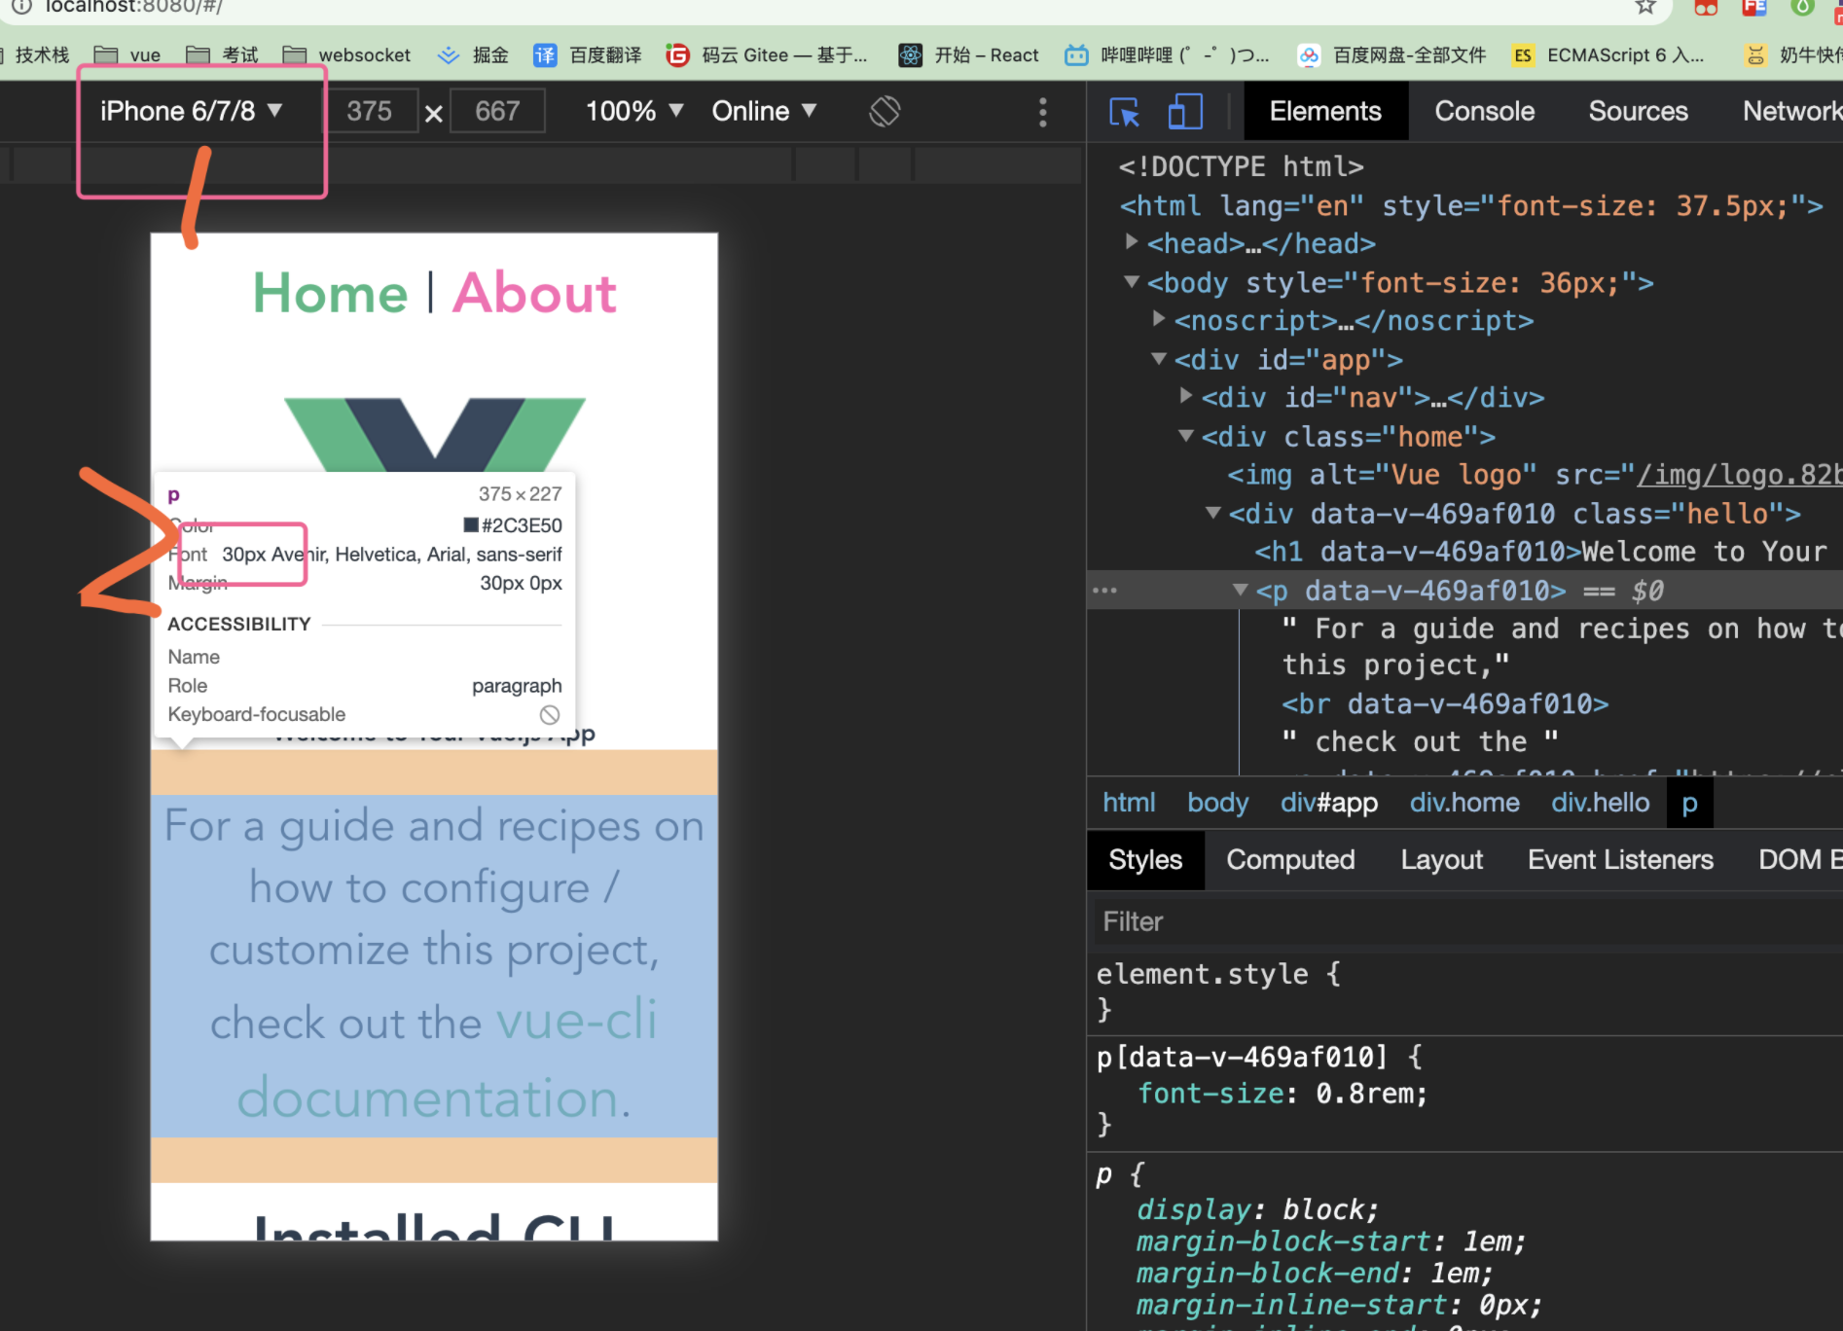The height and width of the screenshot is (1331, 1843).
Task: Select the Computed pane tab
Action: coord(1290,860)
